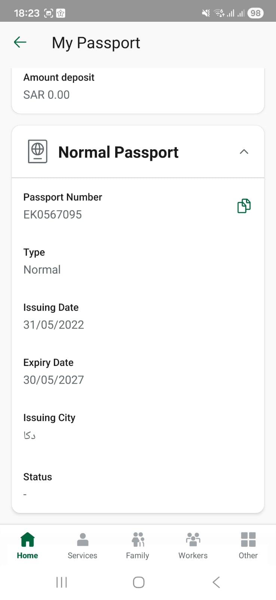Tap the battery indicator in status bar
This screenshot has height=600, width=276.
[255, 13]
